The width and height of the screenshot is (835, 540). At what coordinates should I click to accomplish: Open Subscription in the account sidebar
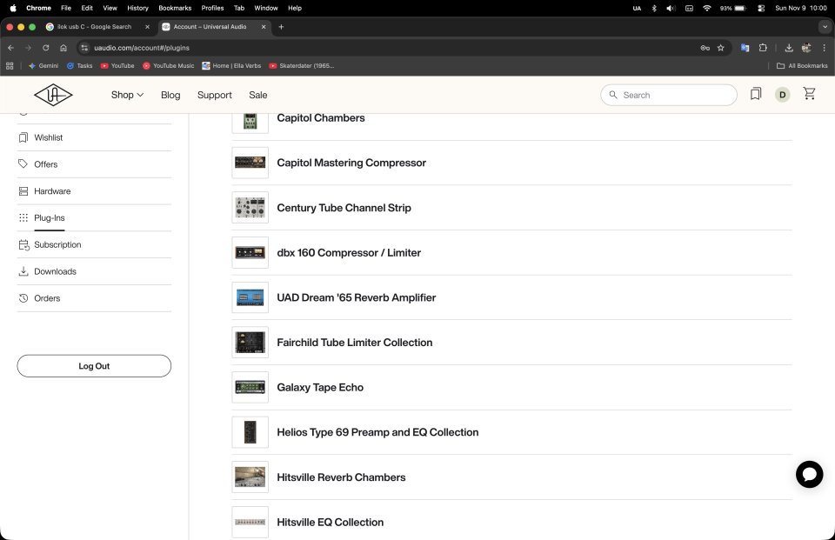coord(57,245)
